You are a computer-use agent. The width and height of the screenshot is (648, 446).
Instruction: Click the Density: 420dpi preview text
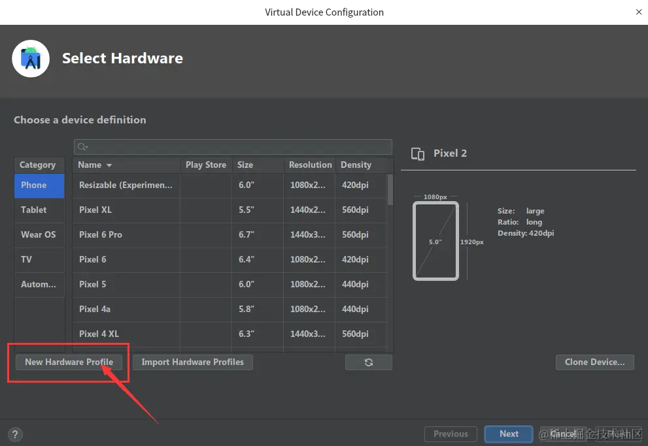(526, 234)
